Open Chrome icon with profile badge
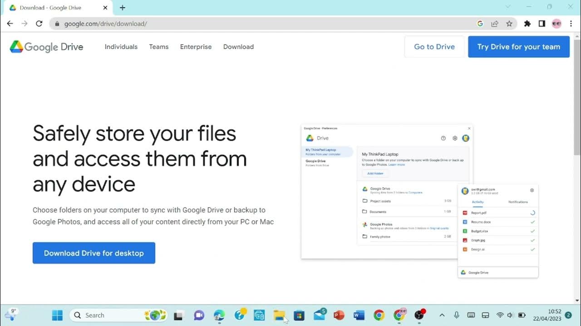Image resolution: width=581 pixels, height=326 pixels. point(400,315)
